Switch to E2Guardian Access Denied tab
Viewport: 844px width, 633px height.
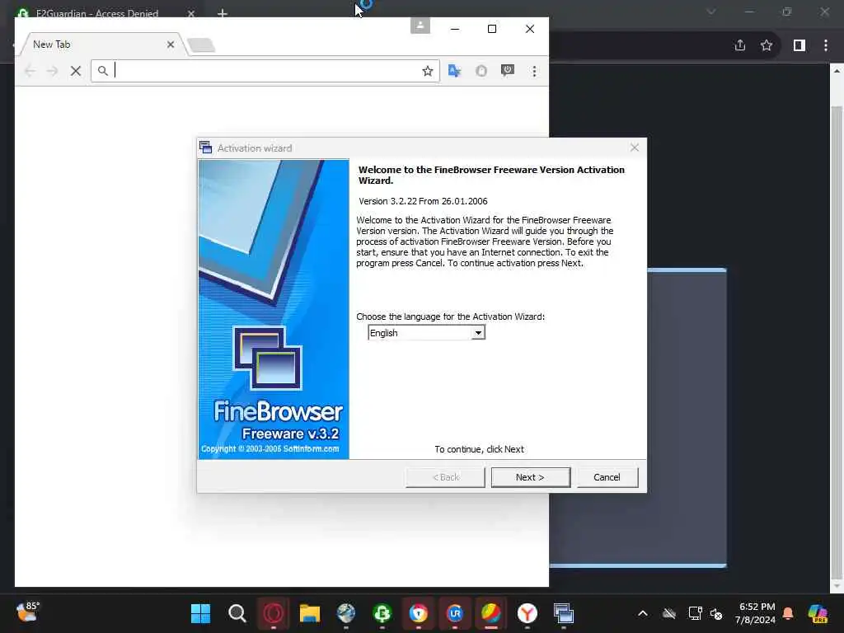97,13
